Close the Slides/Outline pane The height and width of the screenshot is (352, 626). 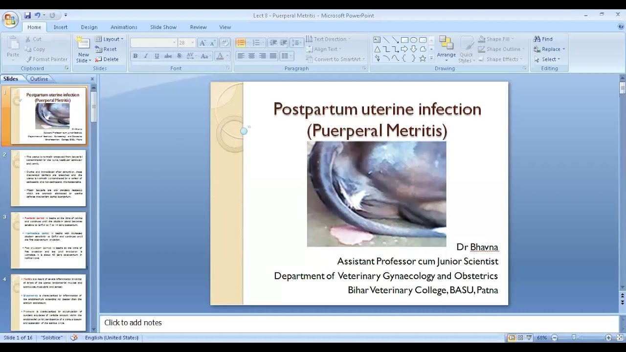(x=92, y=79)
